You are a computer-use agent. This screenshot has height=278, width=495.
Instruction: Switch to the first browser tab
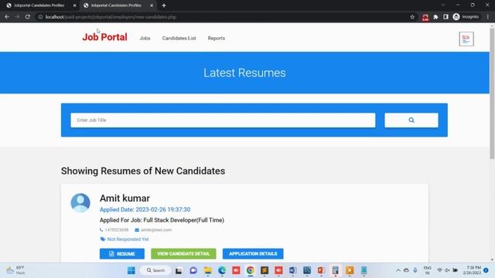tap(39, 5)
